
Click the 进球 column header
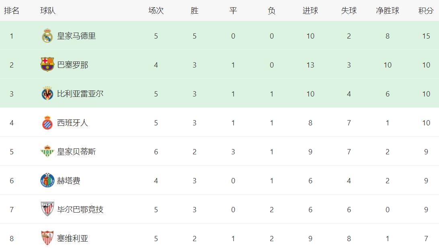pyautogui.click(x=310, y=11)
